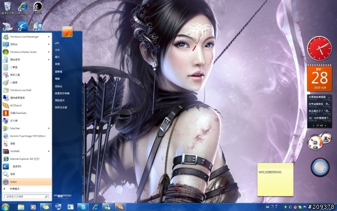This screenshot has width=337, height=211.
Task: Open first headline in feed gadget
Action: tap(320, 98)
